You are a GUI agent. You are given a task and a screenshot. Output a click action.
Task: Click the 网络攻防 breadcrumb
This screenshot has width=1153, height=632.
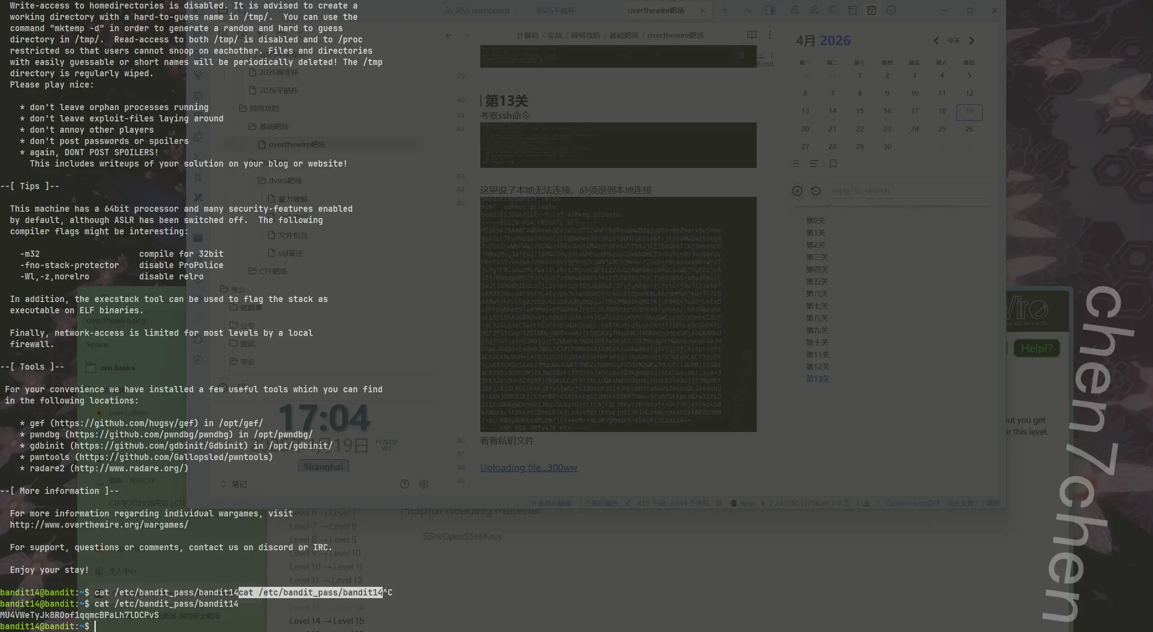click(x=586, y=35)
